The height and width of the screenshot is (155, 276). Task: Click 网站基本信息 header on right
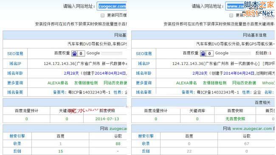pos(255,35)
